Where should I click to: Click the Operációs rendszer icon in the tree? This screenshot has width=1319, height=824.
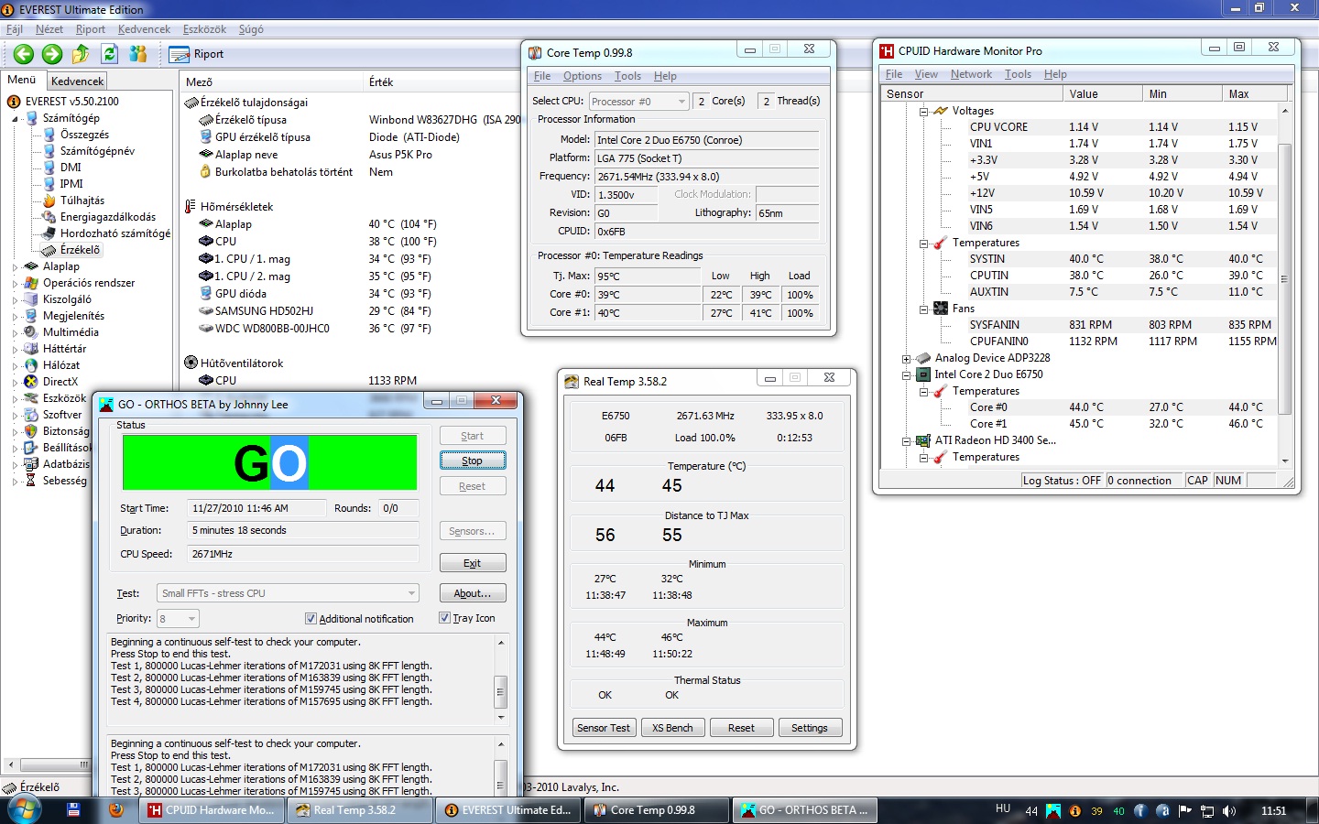[x=32, y=283]
